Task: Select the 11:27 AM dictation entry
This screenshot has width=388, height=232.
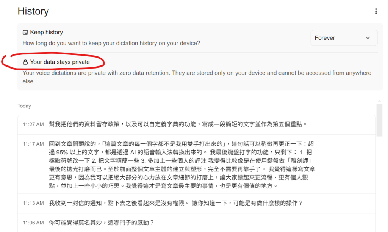Action: [197, 125]
